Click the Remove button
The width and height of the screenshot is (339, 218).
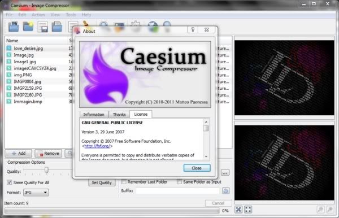tap(49, 154)
